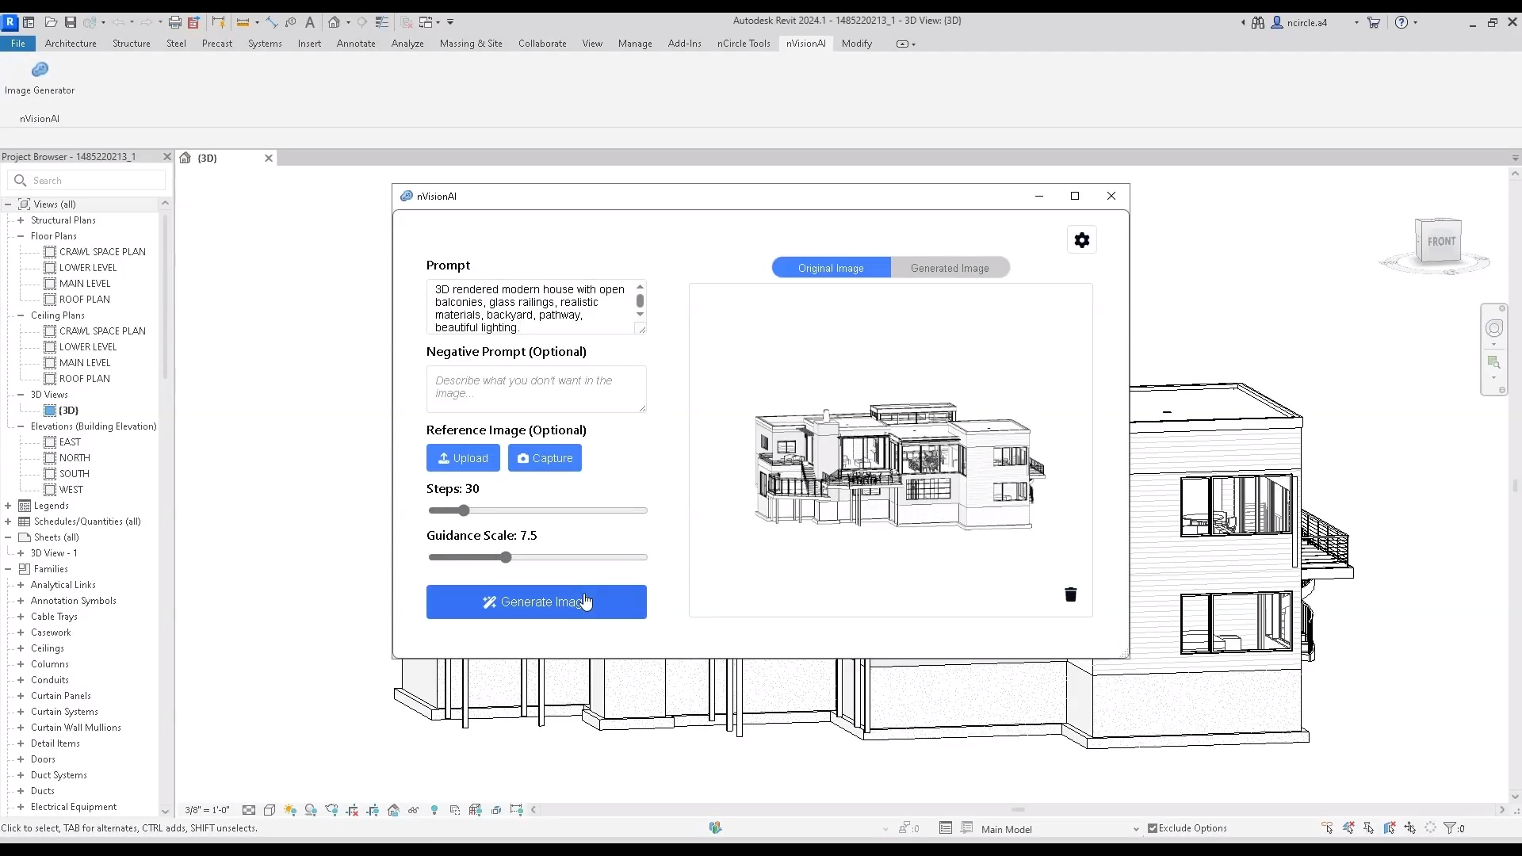Screen dimensions: 1522x856
Task: Click the Generate Image button
Action: [x=536, y=602]
